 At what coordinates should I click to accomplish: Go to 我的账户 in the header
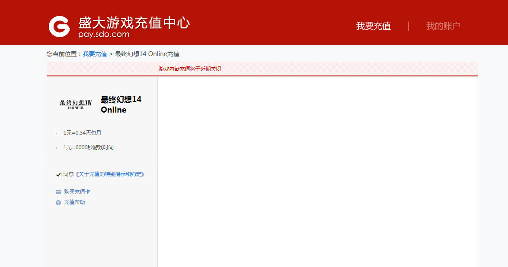click(x=443, y=26)
